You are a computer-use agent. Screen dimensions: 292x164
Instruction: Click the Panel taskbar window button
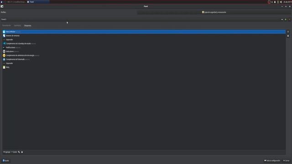pyautogui.click(x=38, y=2)
